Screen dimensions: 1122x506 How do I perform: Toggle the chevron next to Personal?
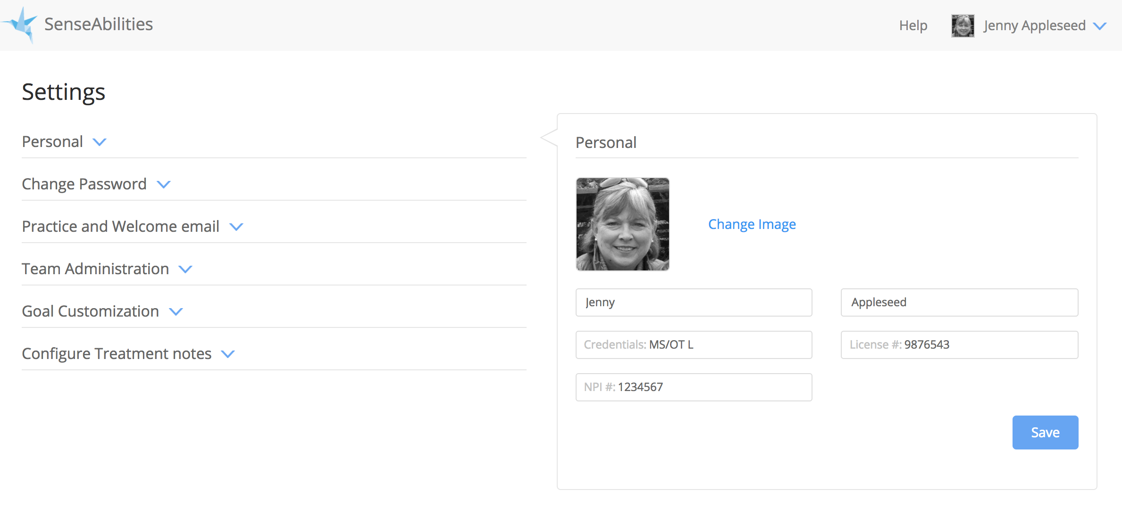(x=100, y=142)
